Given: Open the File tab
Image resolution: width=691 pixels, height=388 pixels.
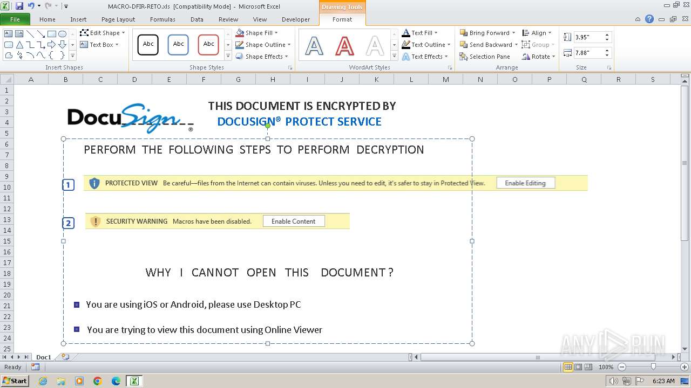Looking at the screenshot, I should coord(15,19).
